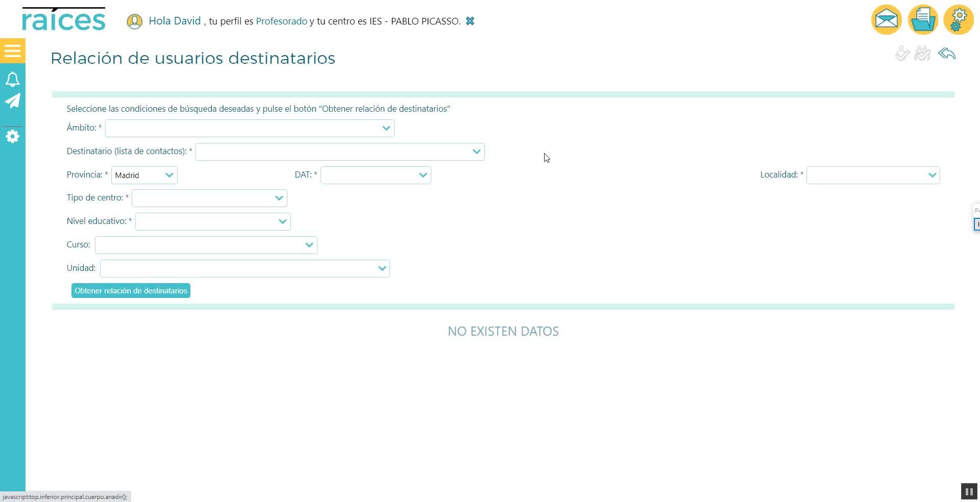Click the paper plane send icon
Screen dimensions: 980x502
pos(13,101)
